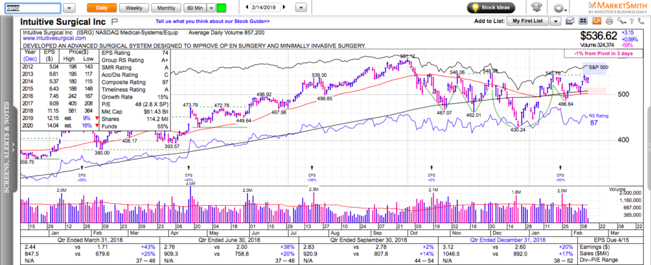Click the green real-time status indicator

[222, 8]
